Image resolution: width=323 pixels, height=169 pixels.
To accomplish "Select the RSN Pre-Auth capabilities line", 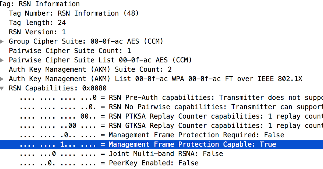I will tap(188, 98).
